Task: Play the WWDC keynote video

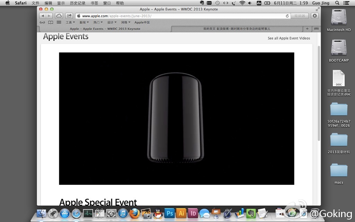Action: (176, 119)
